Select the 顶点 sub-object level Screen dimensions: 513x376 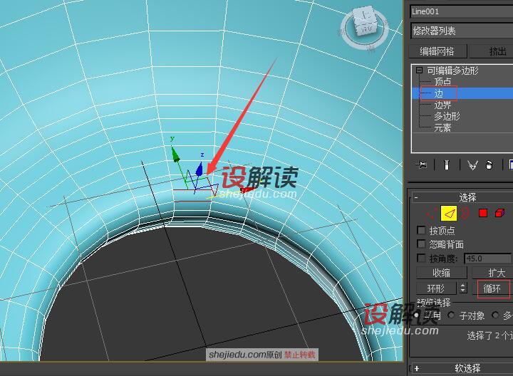click(442, 81)
